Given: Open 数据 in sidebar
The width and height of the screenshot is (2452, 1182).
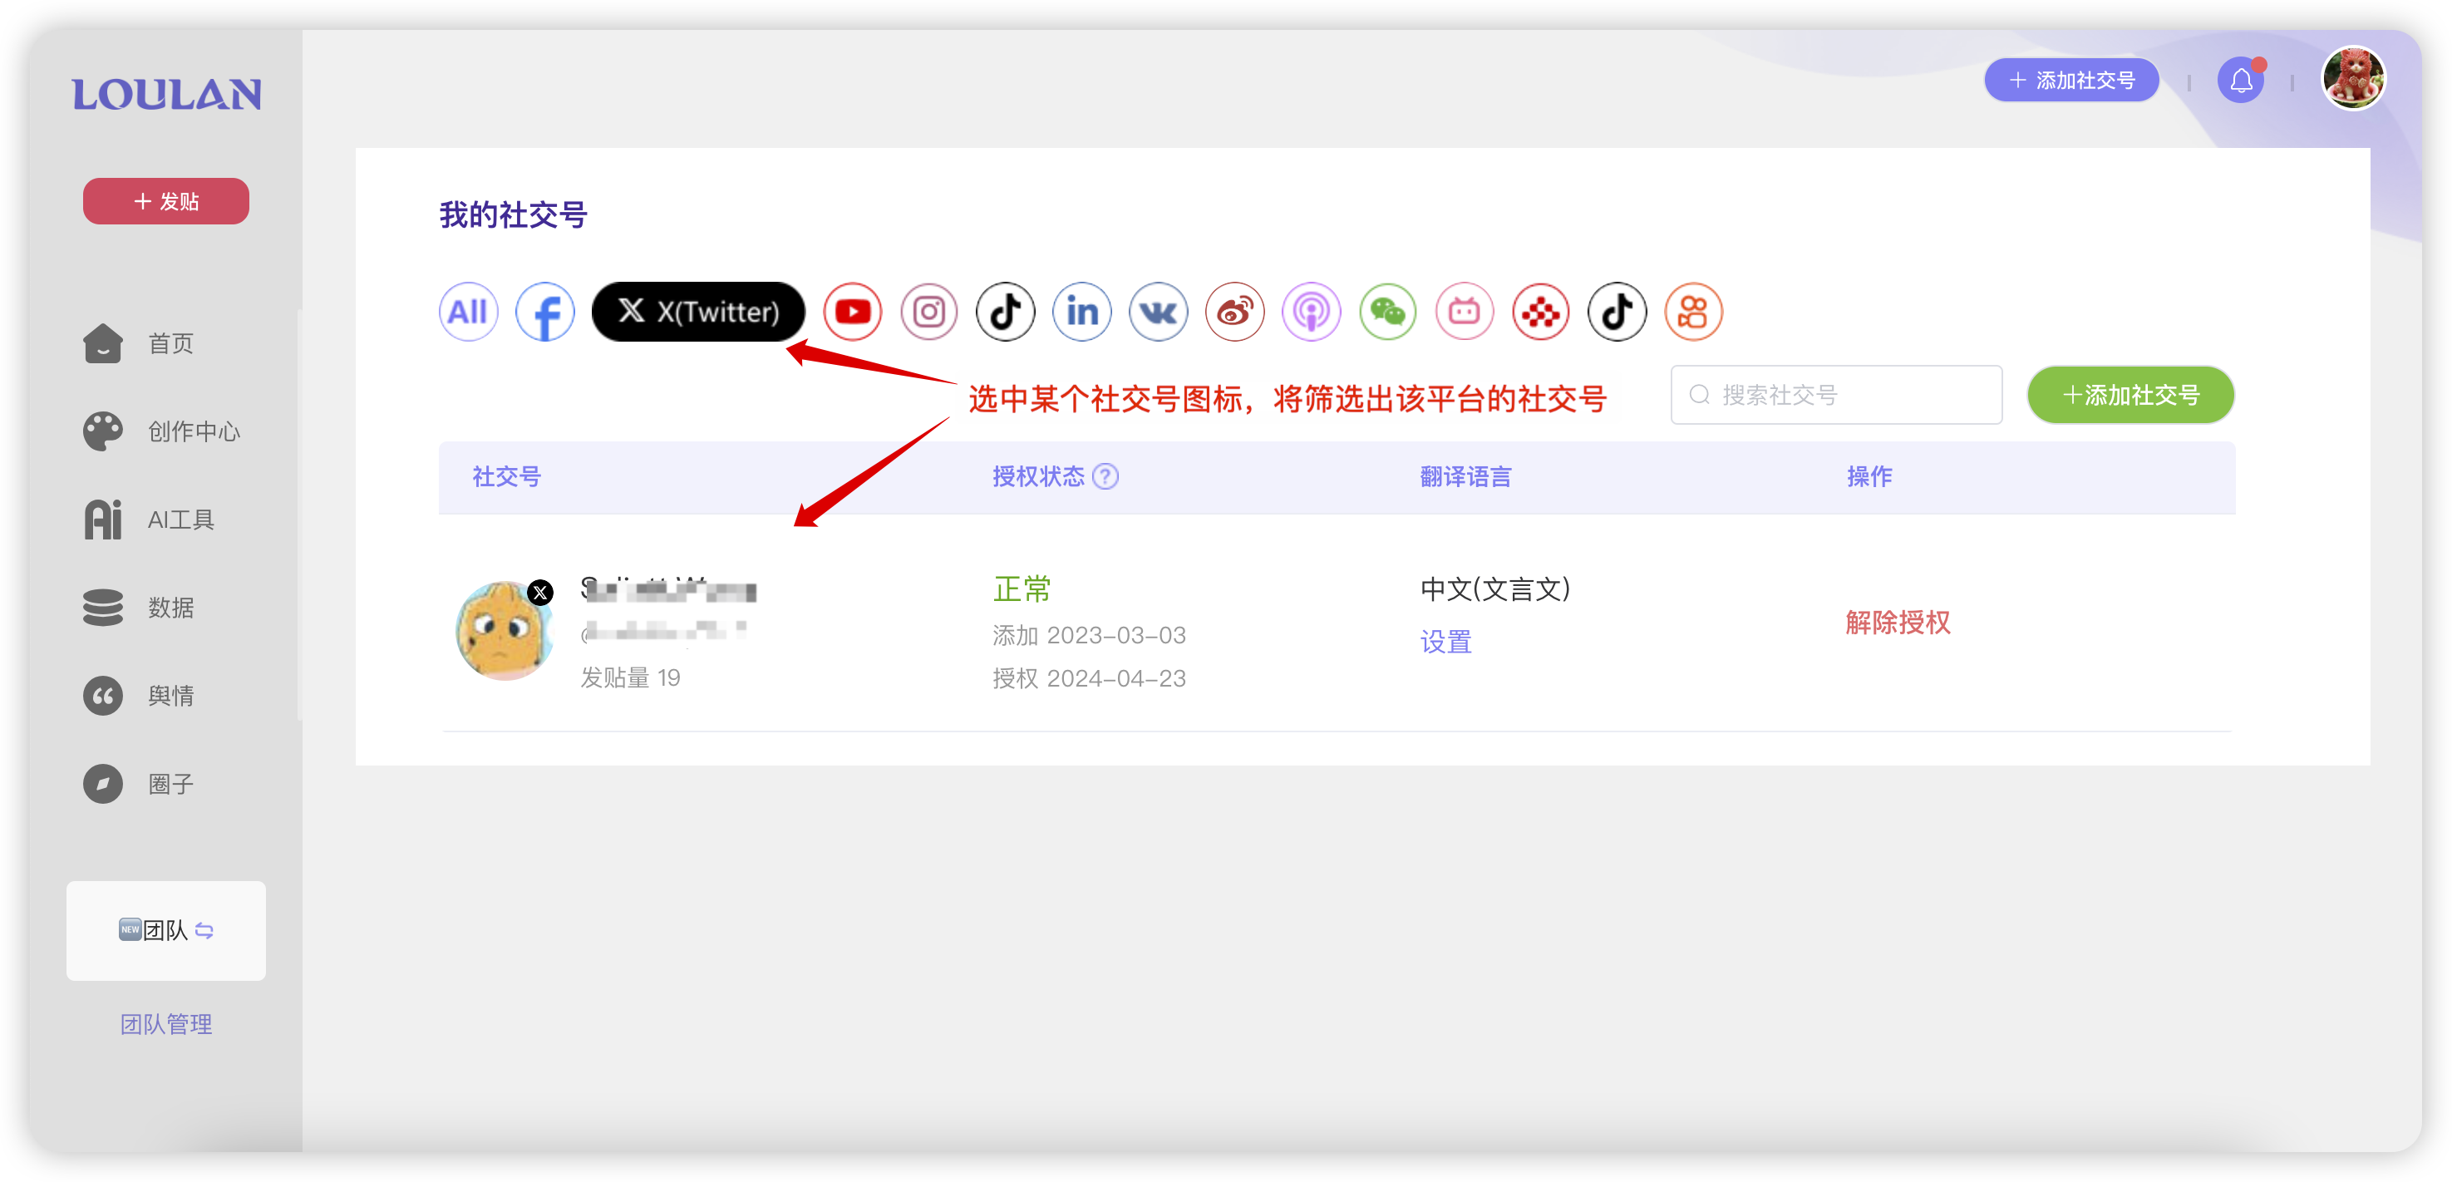Looking at the screenshot, I should (140, 607).
